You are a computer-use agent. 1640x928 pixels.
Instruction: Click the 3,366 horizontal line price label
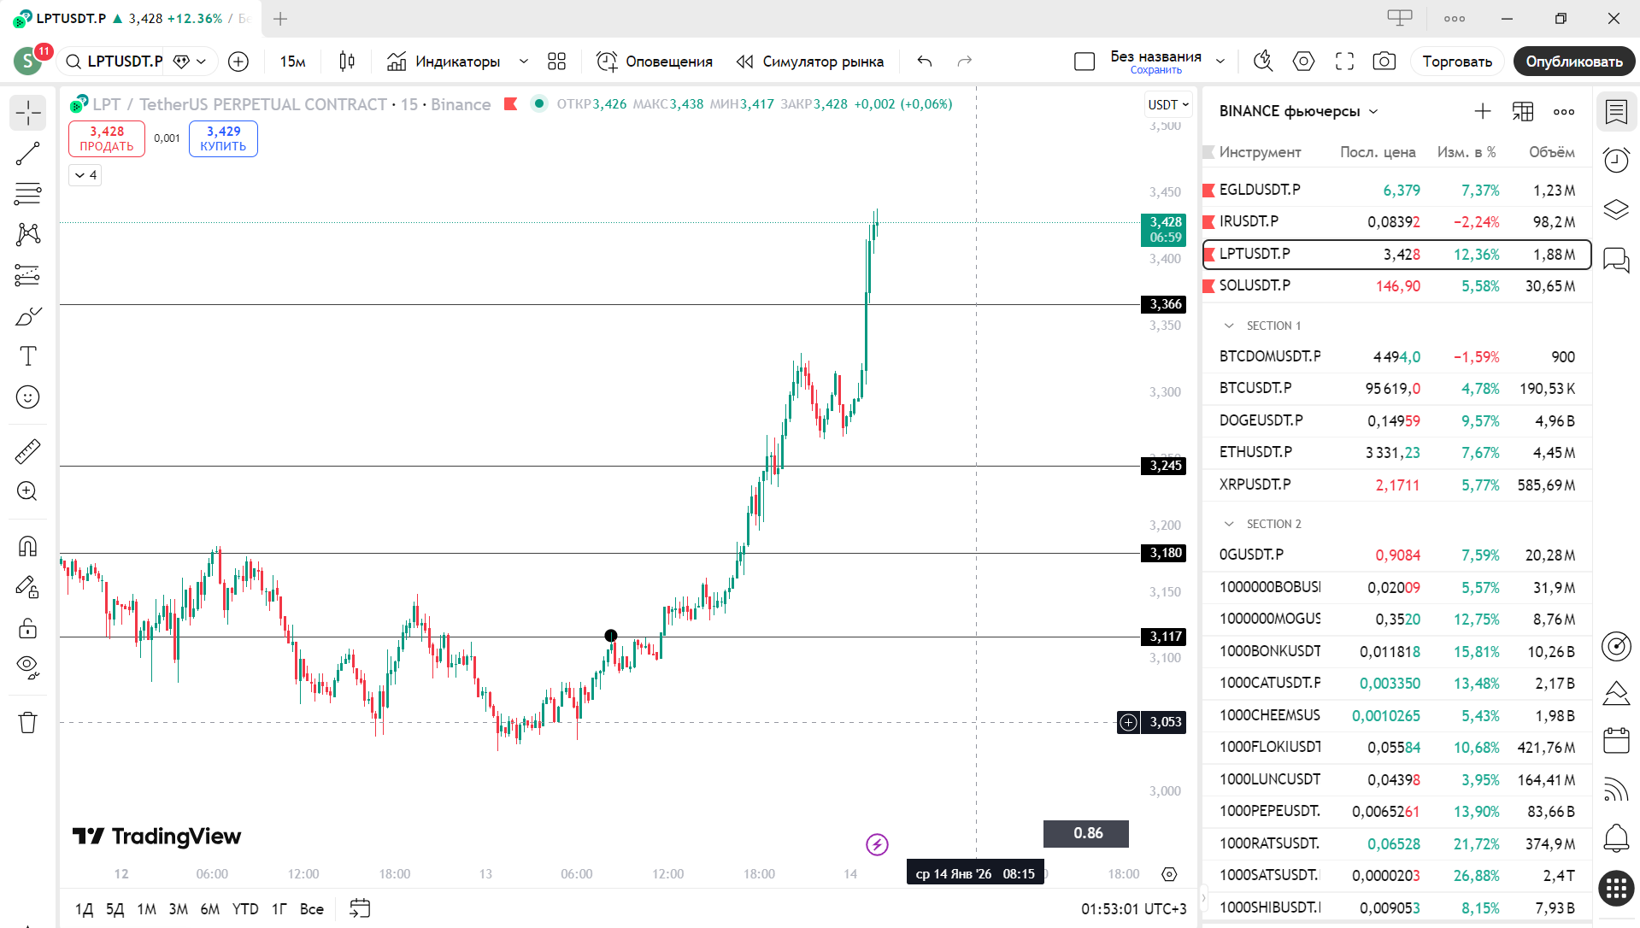coord(1164,304)
